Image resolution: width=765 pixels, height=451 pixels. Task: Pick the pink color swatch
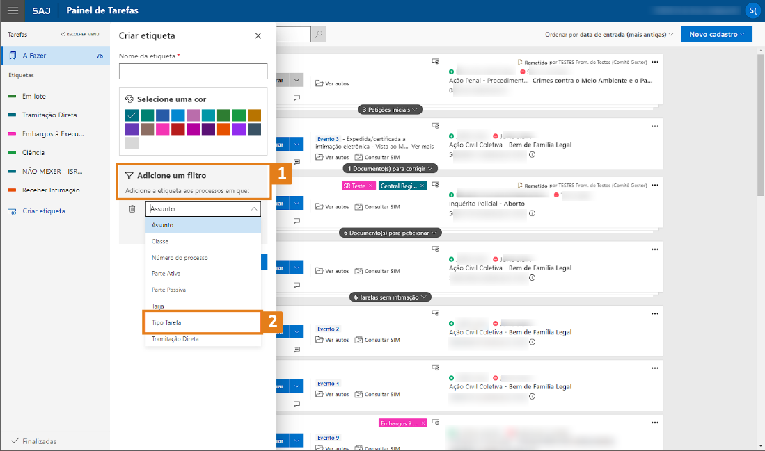pyautogui.click(x=162, y=129)
